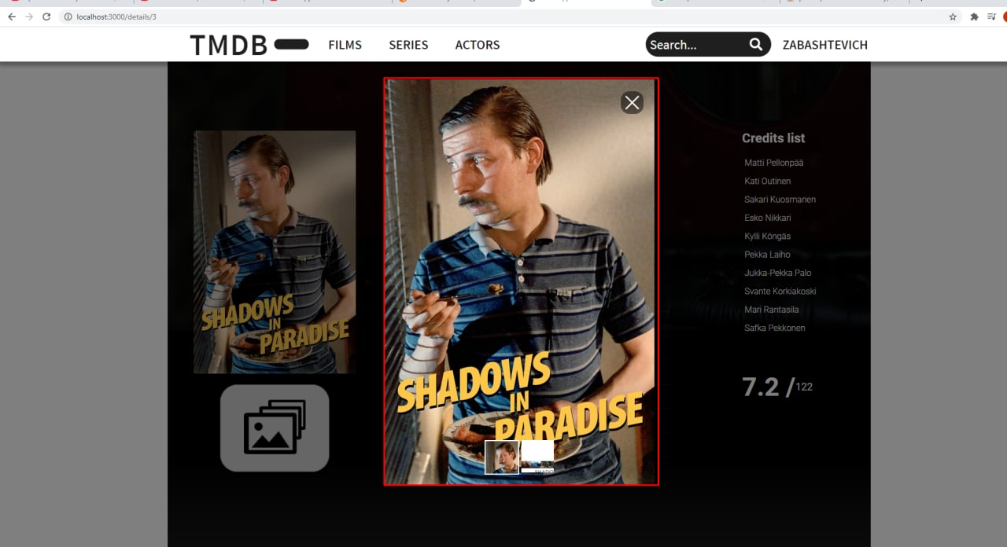Open the image gallery icon below the poster
1007x547 pixels.
click(x=275, y=428)
